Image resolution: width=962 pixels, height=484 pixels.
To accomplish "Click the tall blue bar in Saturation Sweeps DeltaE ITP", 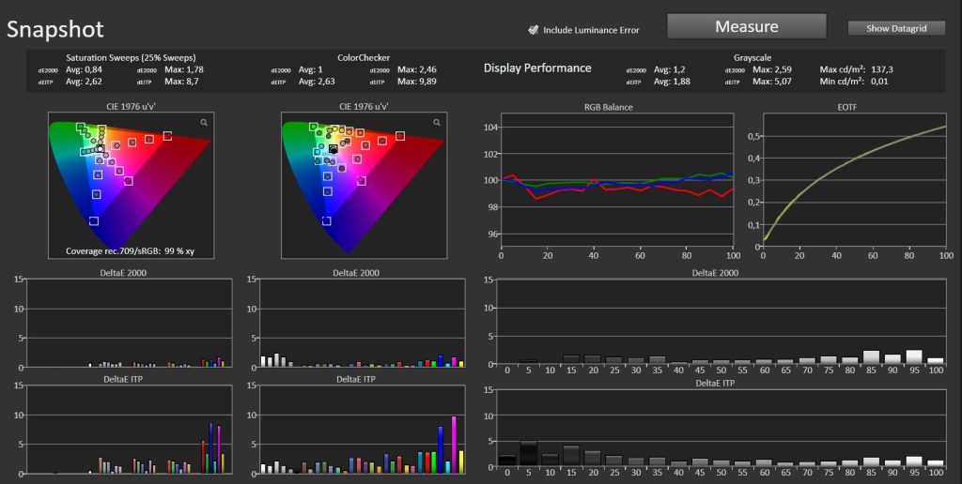I will coord(211,448).
